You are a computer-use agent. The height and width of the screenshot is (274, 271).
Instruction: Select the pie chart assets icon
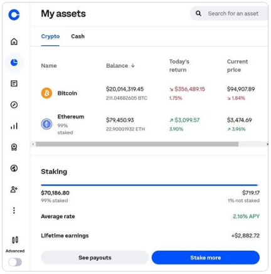pyautogui.click(x=14, y=63)
